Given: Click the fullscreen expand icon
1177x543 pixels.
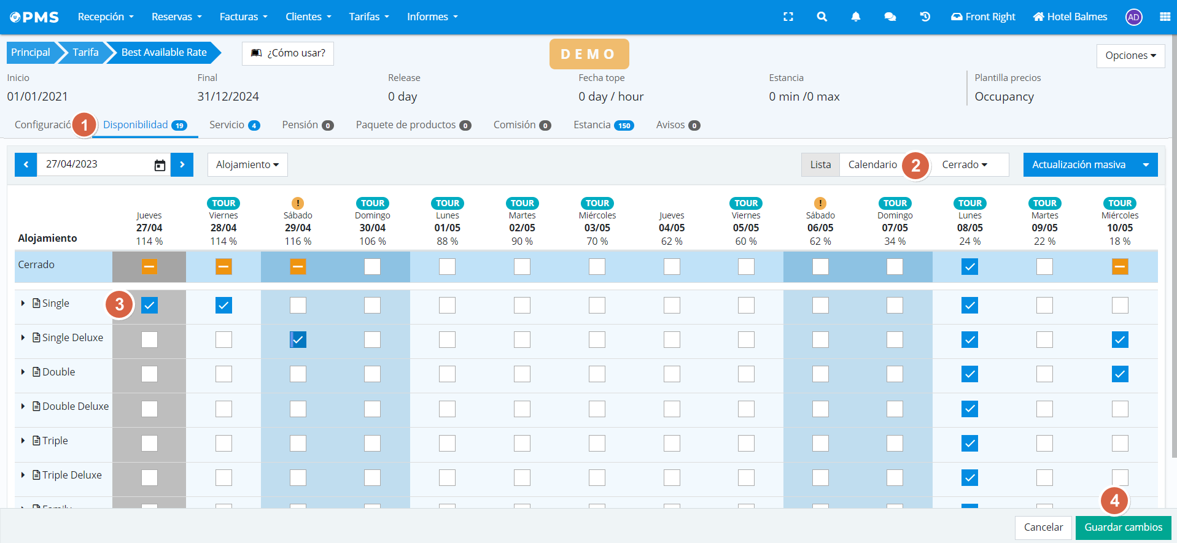Looking at the screenshot, I should click(788, 17).
